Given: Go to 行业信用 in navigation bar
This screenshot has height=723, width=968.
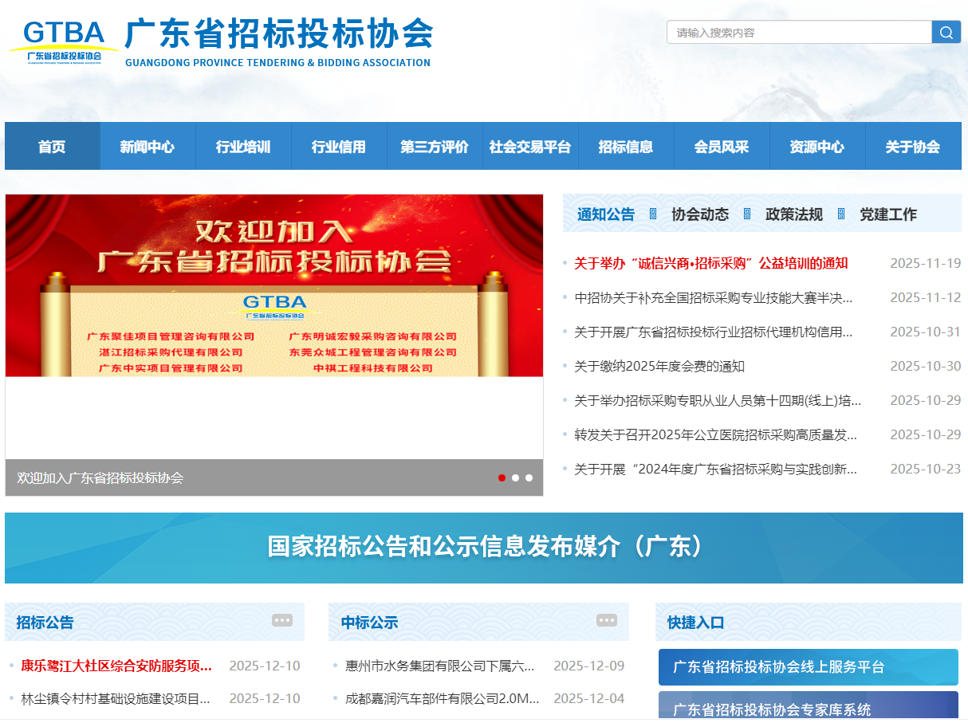Looking at the screenshot, I should tap(339, 147).
